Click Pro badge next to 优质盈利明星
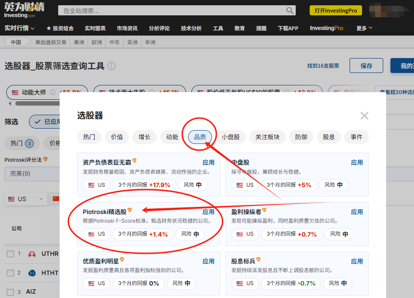Viewport: 414px width, 298px height. click(122, 260)
